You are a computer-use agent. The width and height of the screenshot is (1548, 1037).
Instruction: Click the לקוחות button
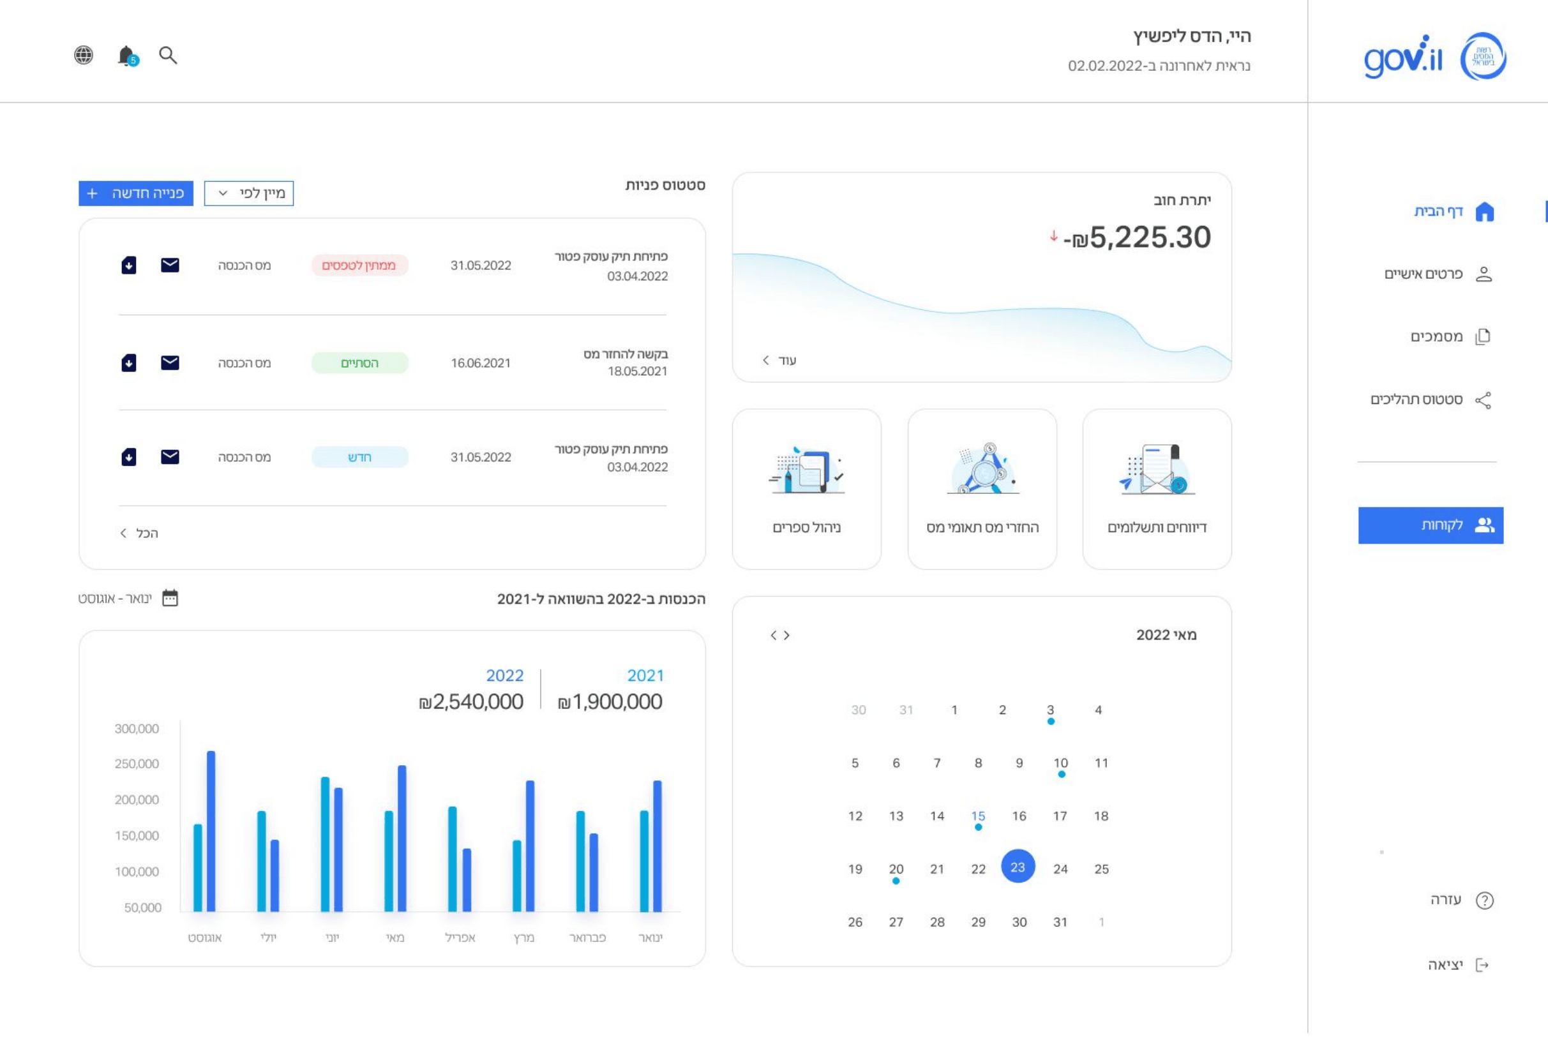[x=1431, y=525]
